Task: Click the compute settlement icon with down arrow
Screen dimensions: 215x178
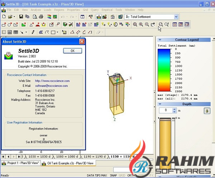Action: [99, 17]
